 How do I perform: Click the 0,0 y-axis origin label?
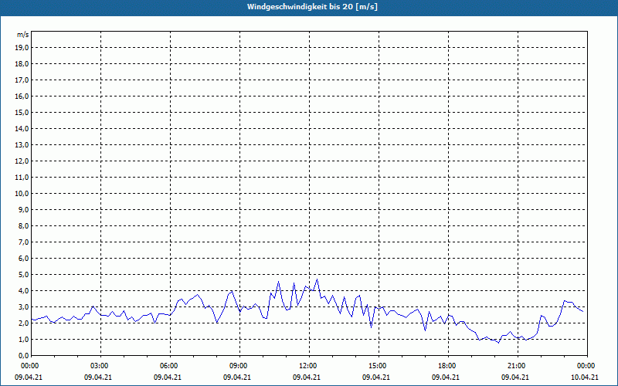[x=22, y=355]
